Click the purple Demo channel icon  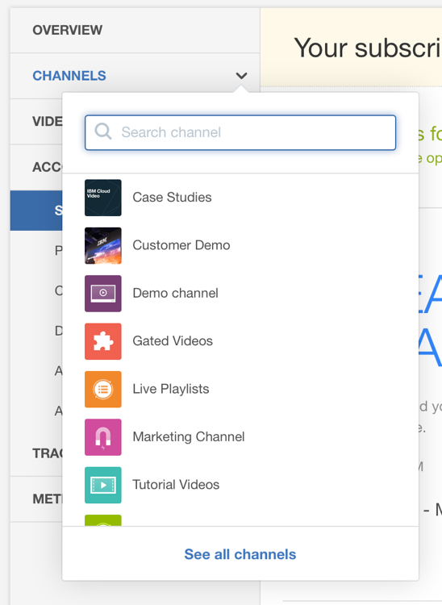(x=103, y=294)
